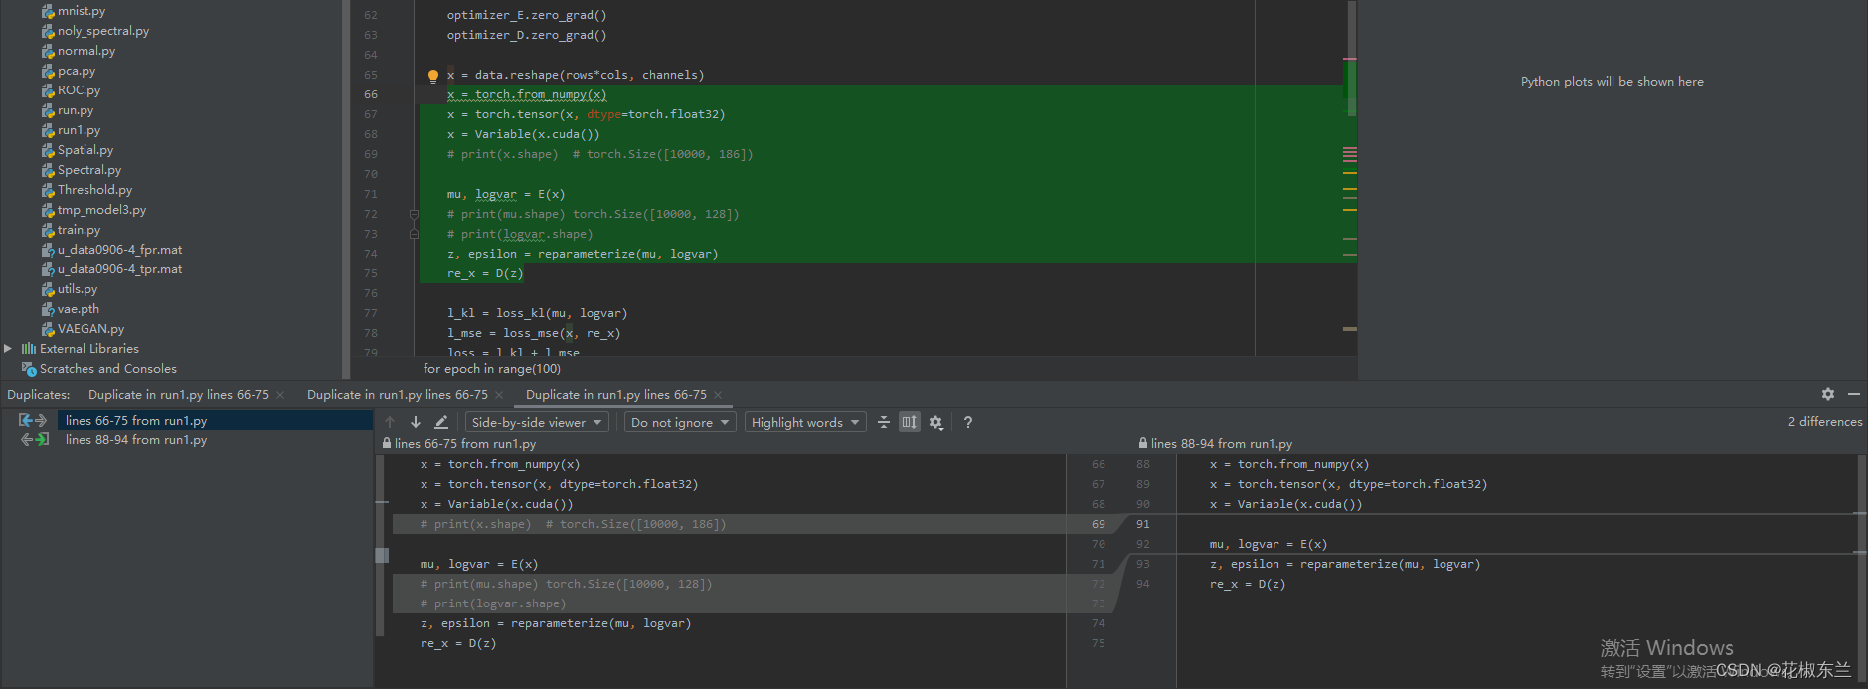Toggle the fold marker at line 72
This screenshot has height=689, width=1868.
pyautogui.click(x=414, y=214)
